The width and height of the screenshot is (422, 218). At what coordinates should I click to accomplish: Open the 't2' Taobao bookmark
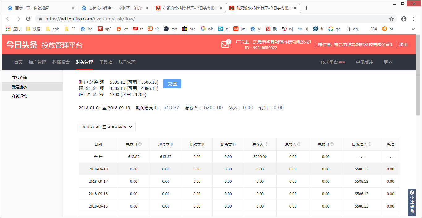tap(153, 29)
